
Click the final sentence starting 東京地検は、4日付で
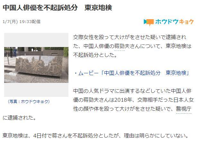point(96,136)
